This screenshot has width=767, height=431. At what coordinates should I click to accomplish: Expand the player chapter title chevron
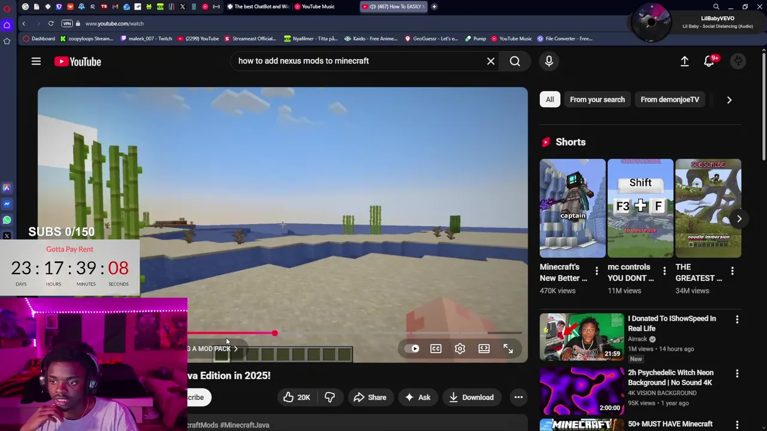pyautogui.click(x=235, y=348)
